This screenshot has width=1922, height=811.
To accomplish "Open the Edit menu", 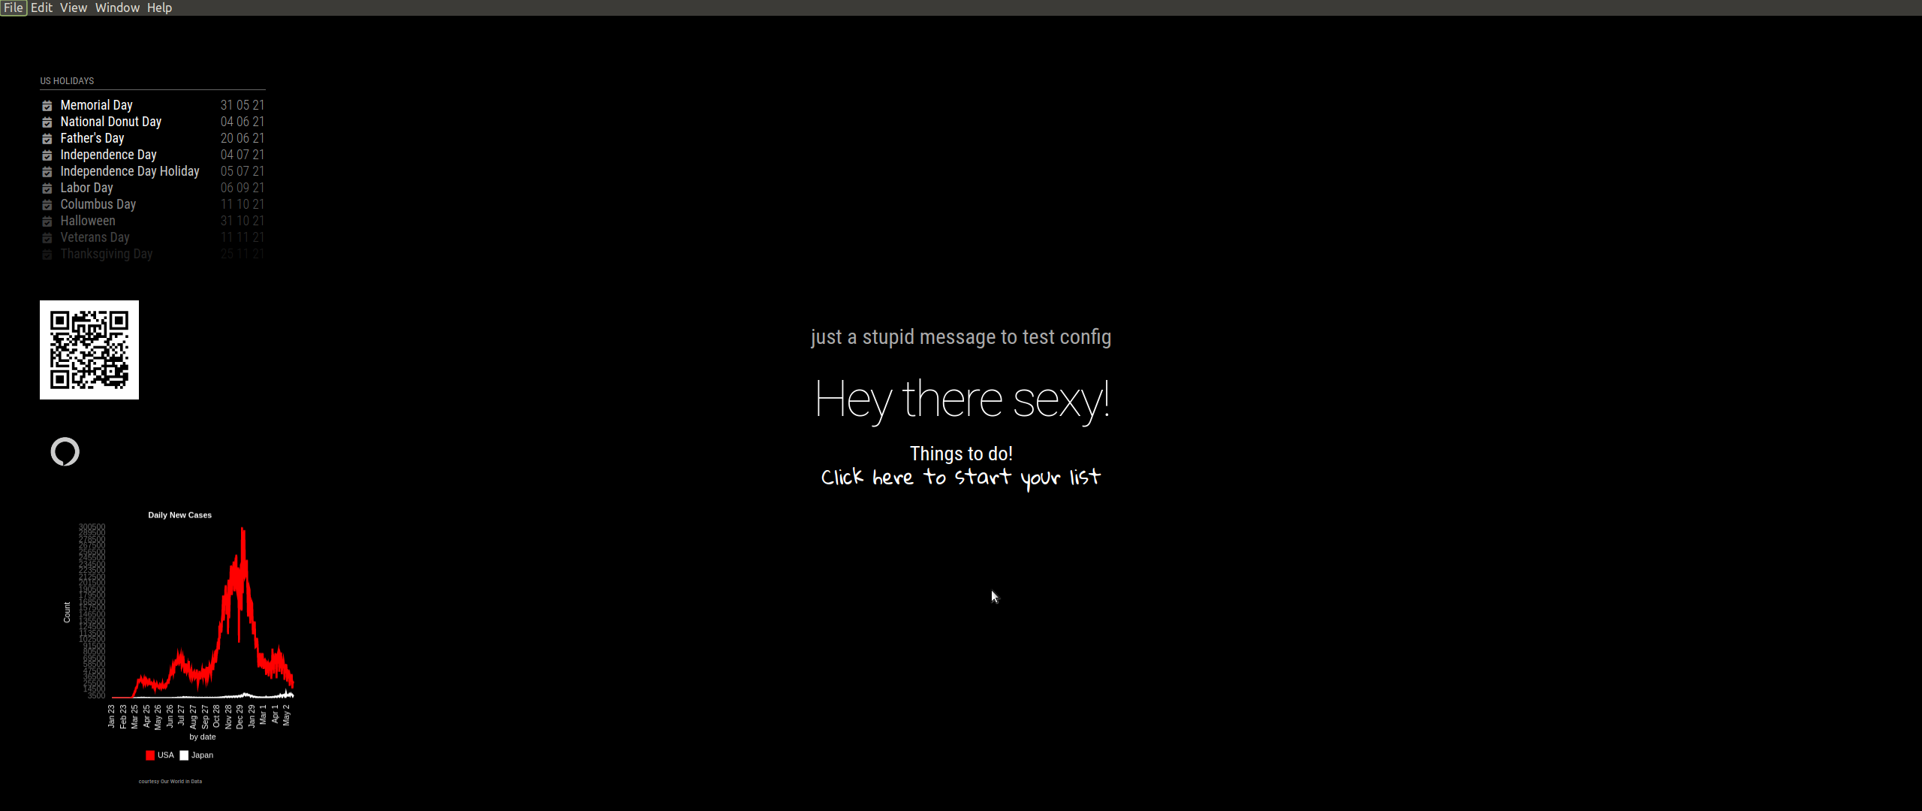I will point(41,8).
